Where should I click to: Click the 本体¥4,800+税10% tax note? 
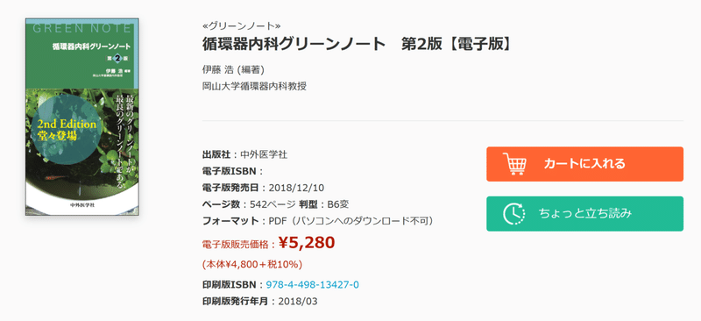tap(252, 265)
